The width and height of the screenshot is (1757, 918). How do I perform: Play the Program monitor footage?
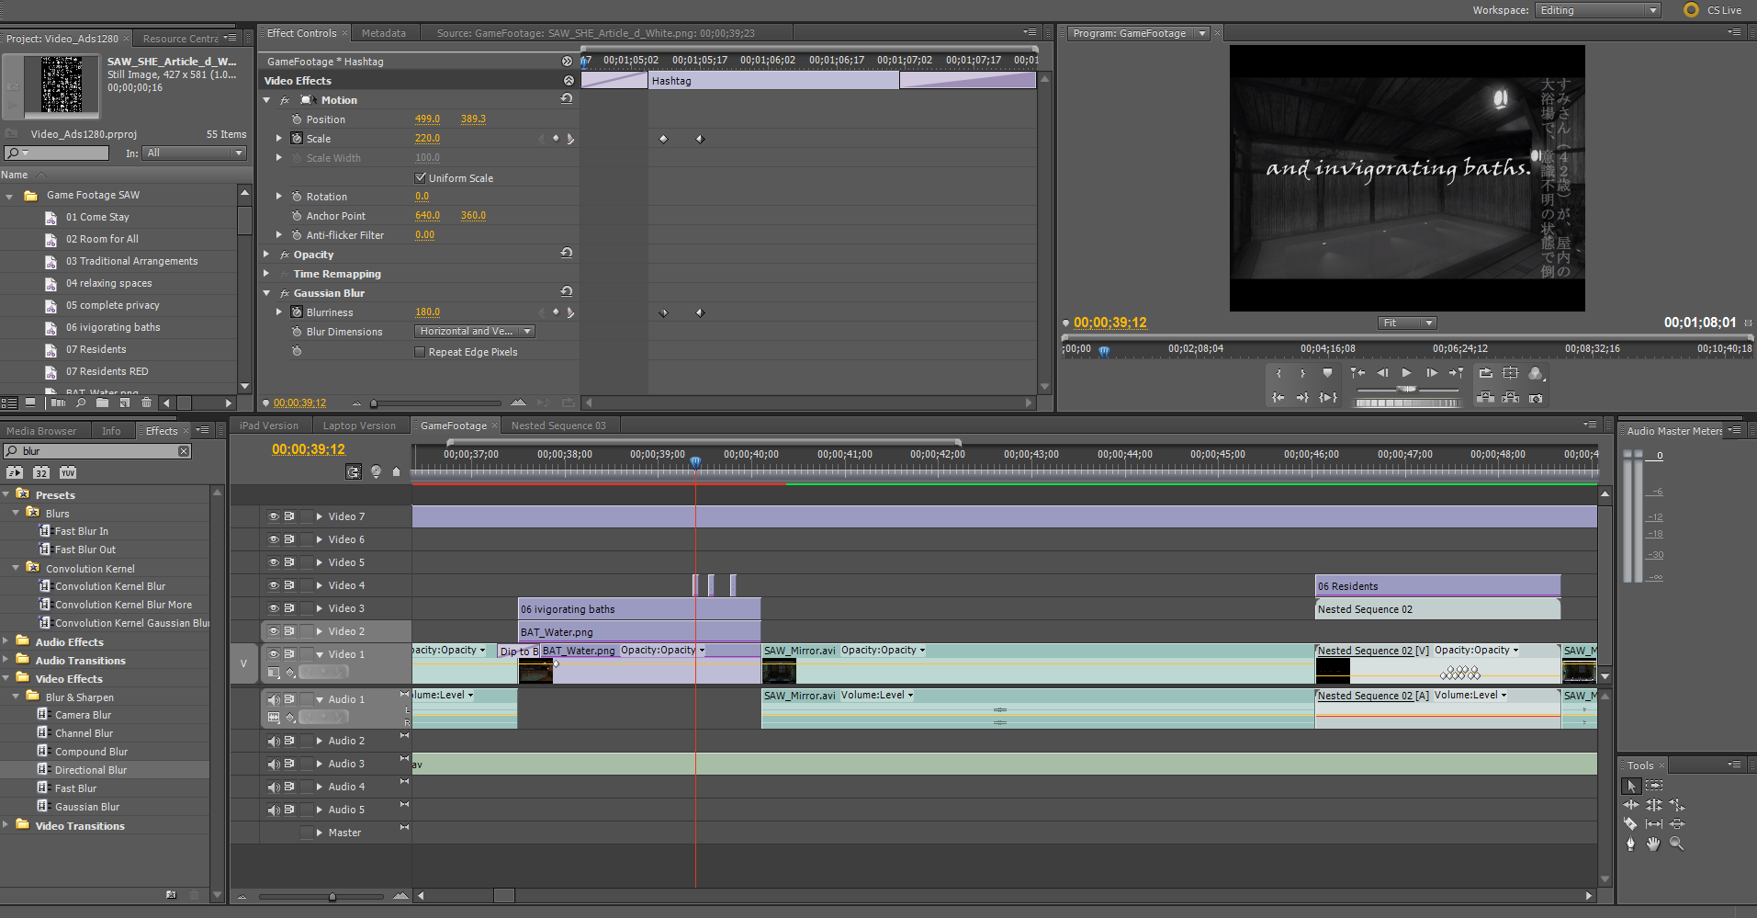pyautogui.click(x=1406, y=373)
